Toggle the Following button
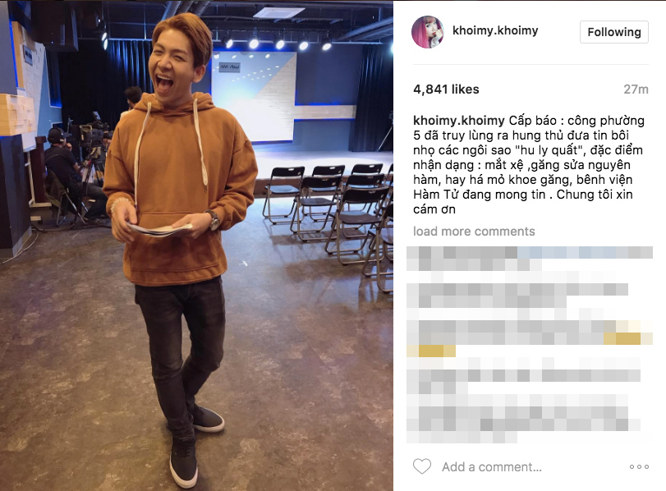The image size is (666, 491). [613, 32]
